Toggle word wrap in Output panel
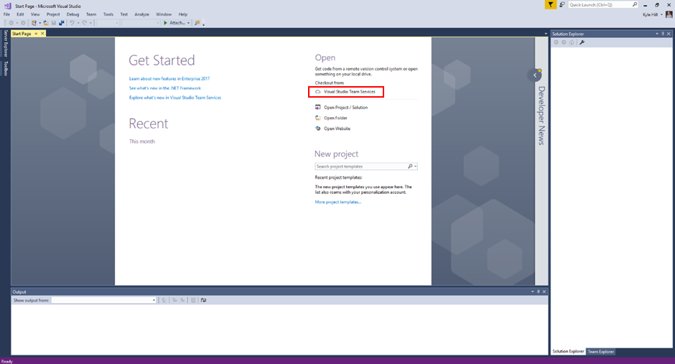This screenshot has width=675, height=364. (x=204, y=300)
